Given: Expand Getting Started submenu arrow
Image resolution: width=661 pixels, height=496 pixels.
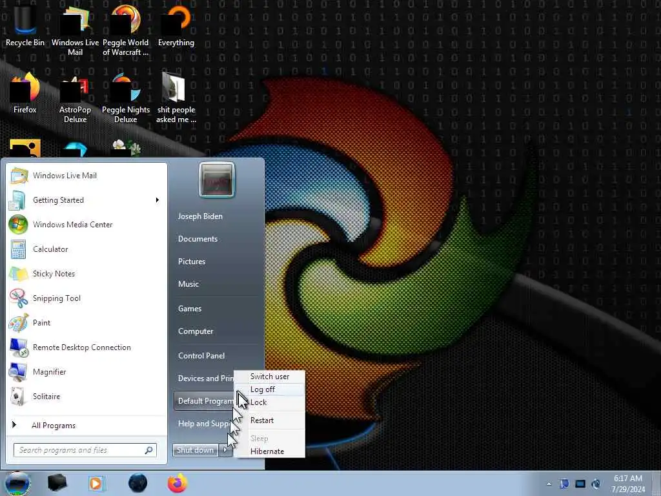Looking at the screenshot, I should click(x=158, y=200).
